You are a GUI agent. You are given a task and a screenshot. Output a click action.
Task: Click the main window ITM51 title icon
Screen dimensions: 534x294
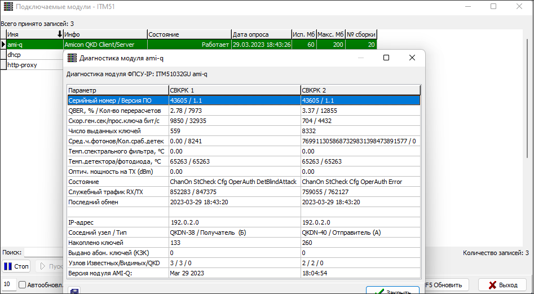(8, 7)
